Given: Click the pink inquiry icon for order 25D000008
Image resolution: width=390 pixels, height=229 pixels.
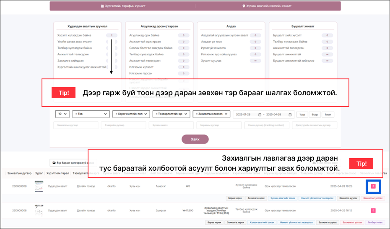Looking at the screenshot, I should 373,210.
